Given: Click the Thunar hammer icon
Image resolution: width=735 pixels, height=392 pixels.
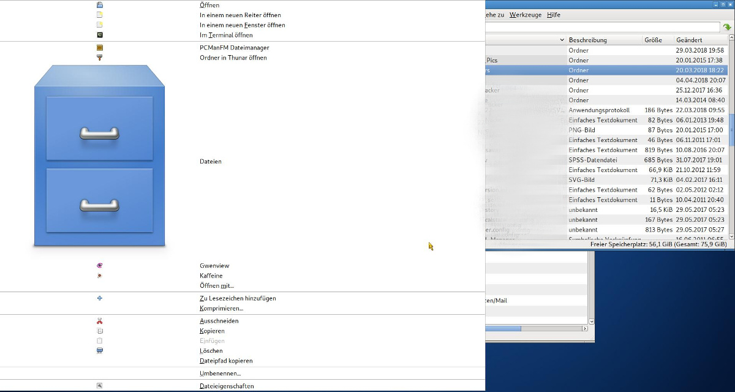Looking at the screenshot, I should click(x=100, y=58).
